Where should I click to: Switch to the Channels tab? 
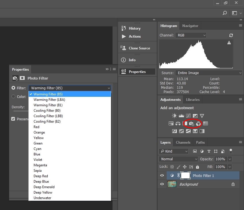pyautogui.click(x=183, y=142)
